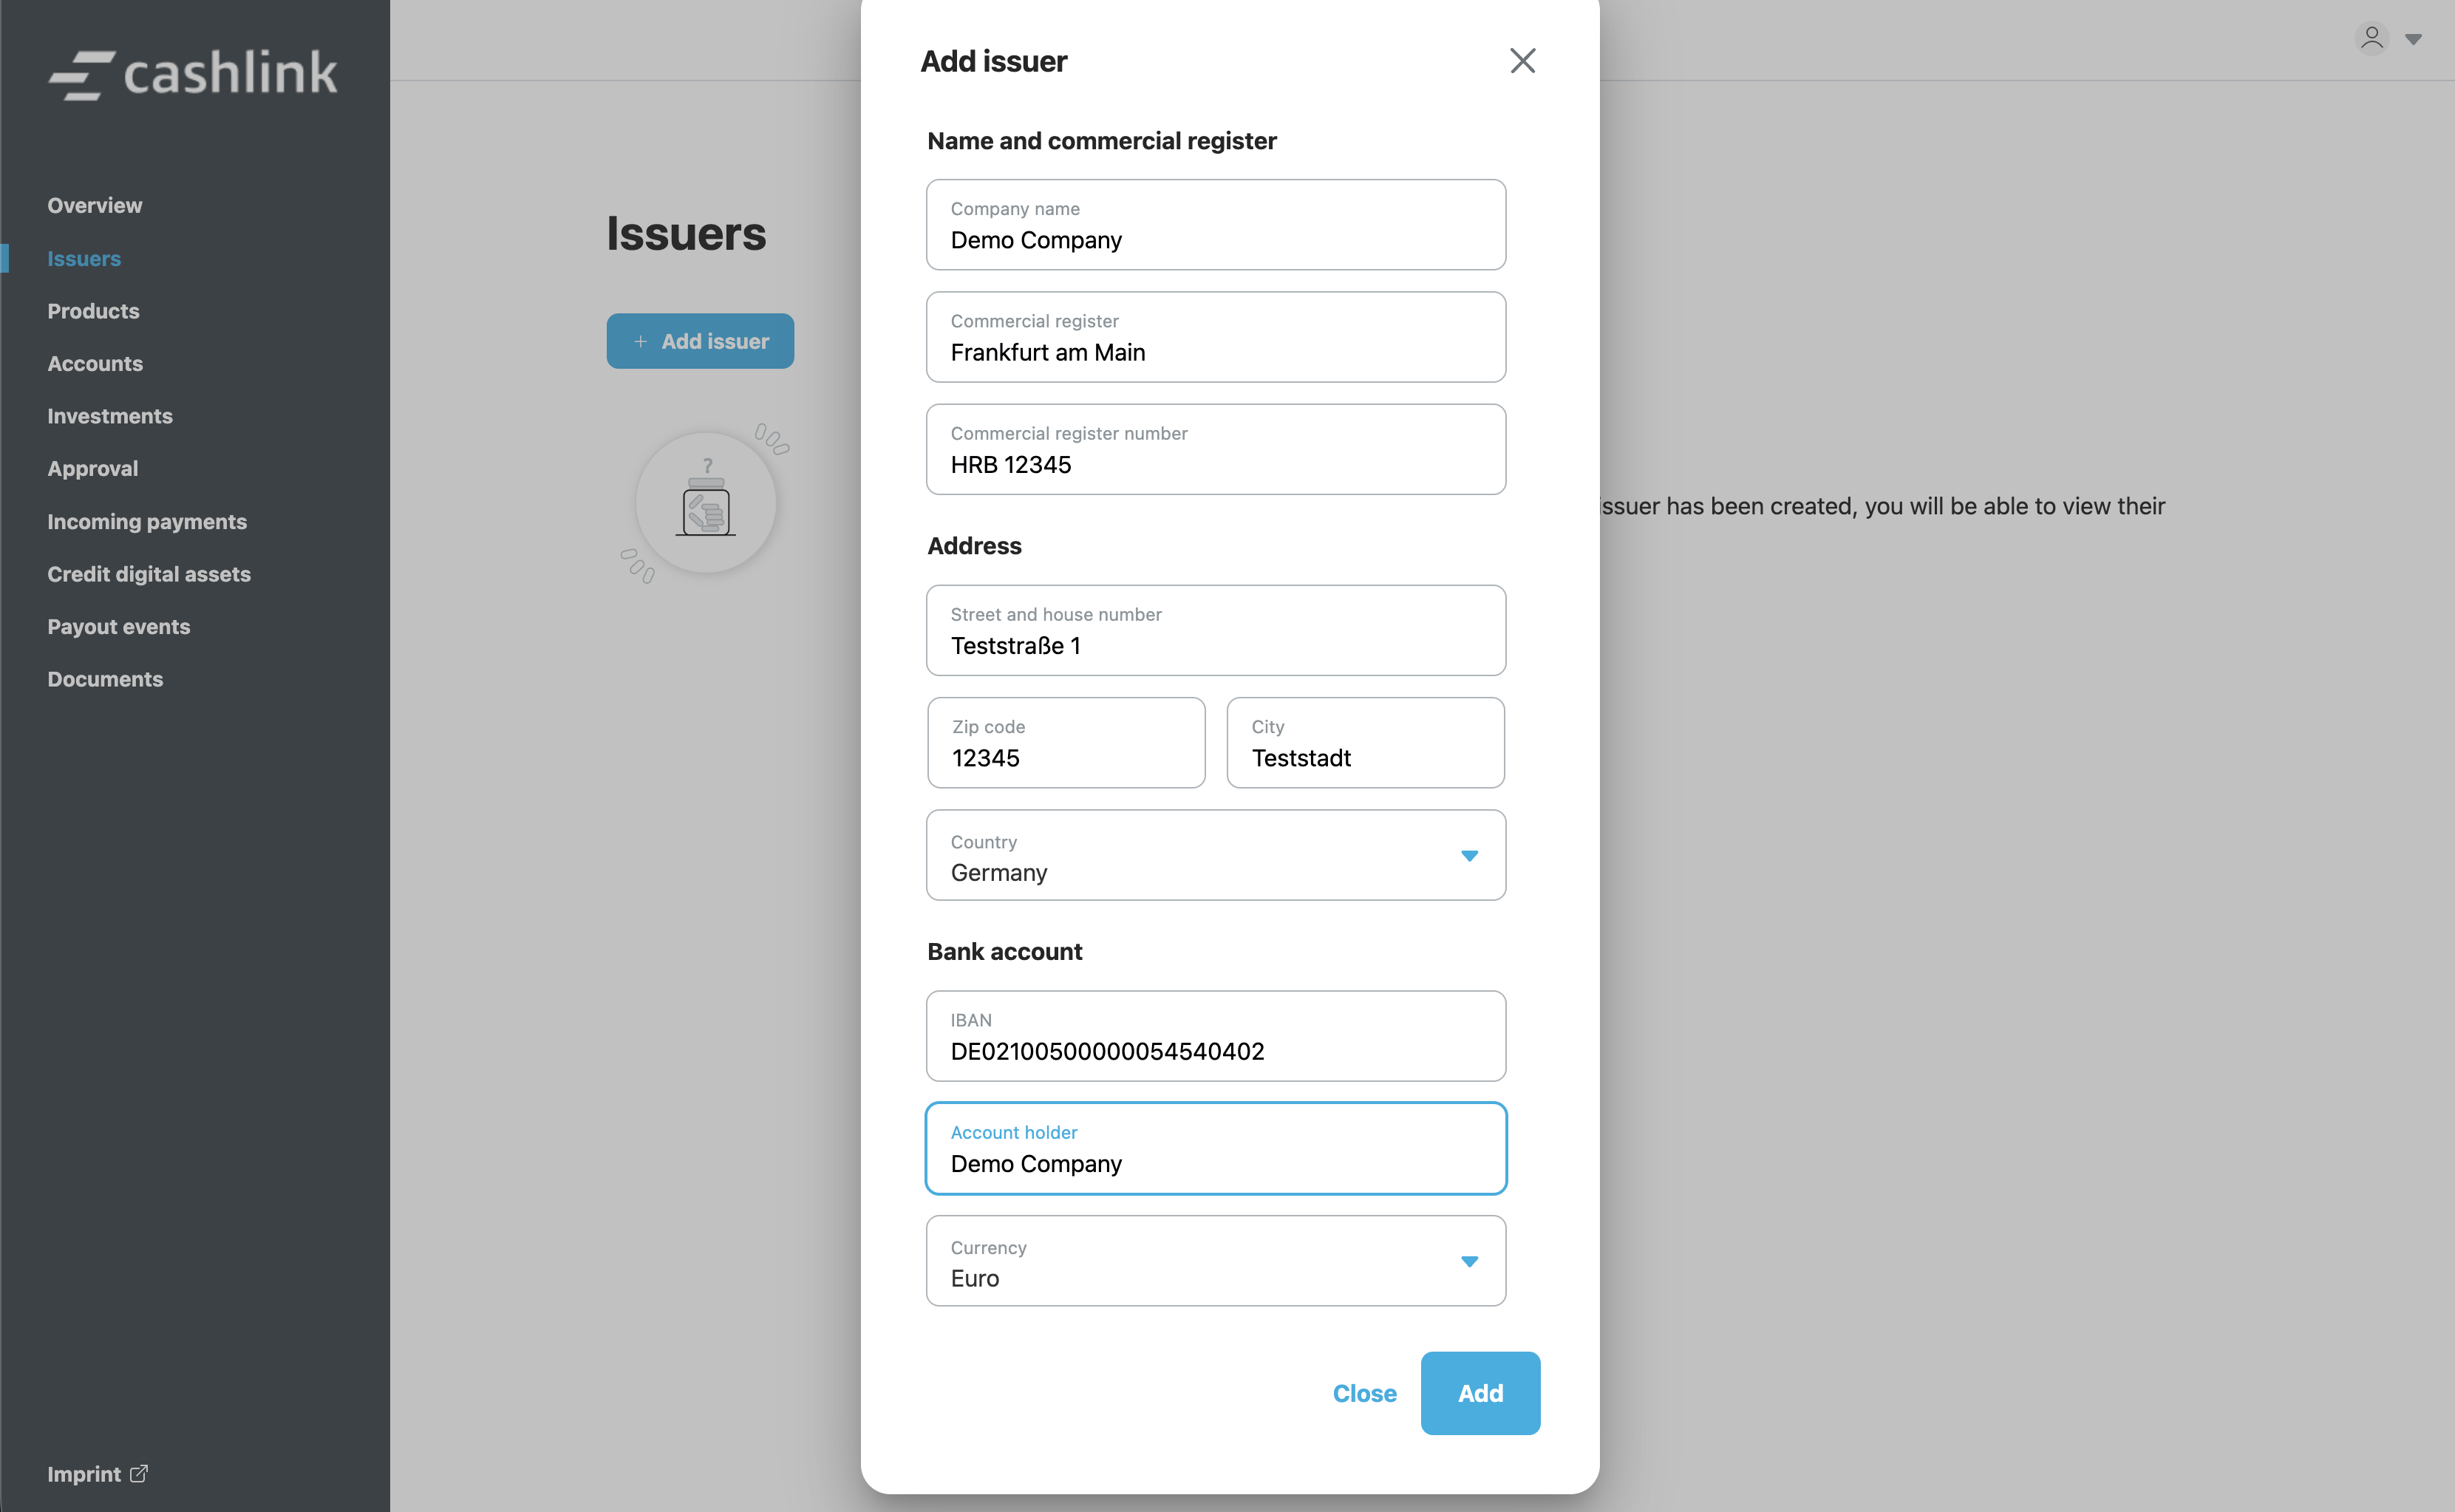Click the Close text button
The image size is (2455, 1512).
coord(1364,1393)
